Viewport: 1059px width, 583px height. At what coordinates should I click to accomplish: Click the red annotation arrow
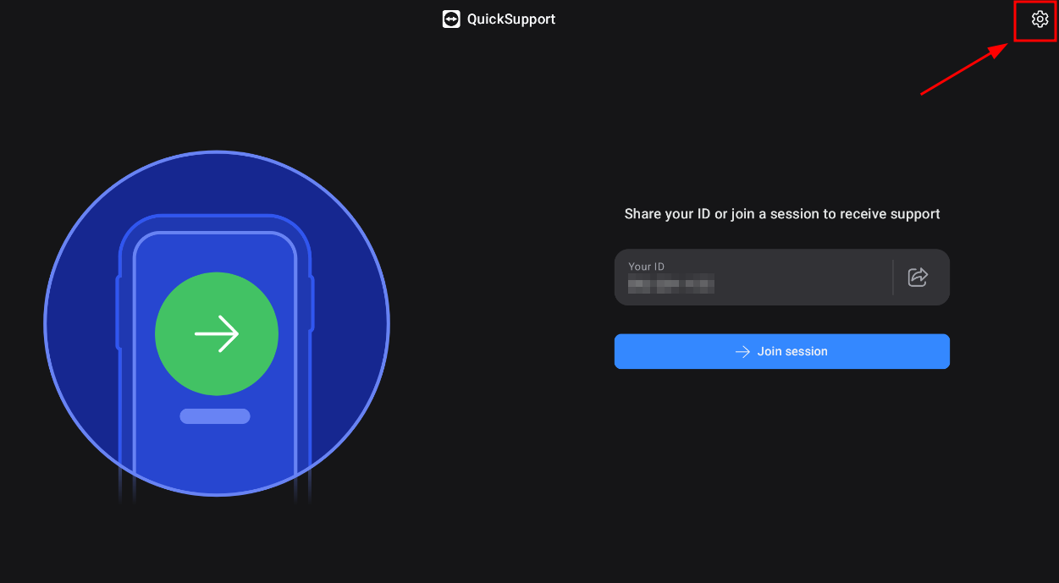pyautogui.click(x=963, y=69)
